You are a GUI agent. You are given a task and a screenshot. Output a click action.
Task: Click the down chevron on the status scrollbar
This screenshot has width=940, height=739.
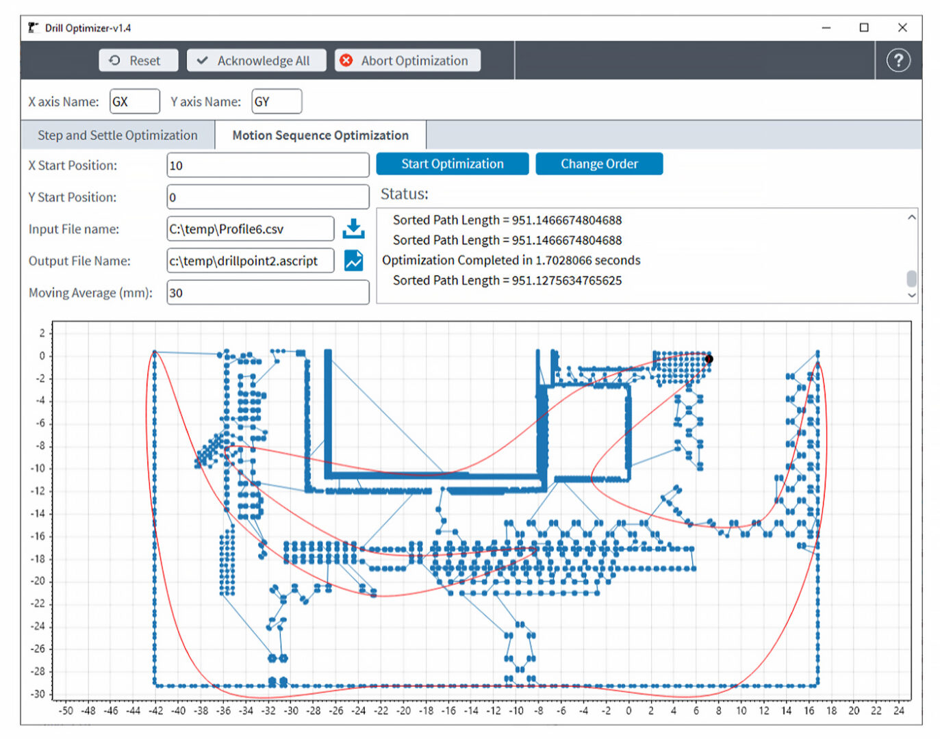[911, 295]
